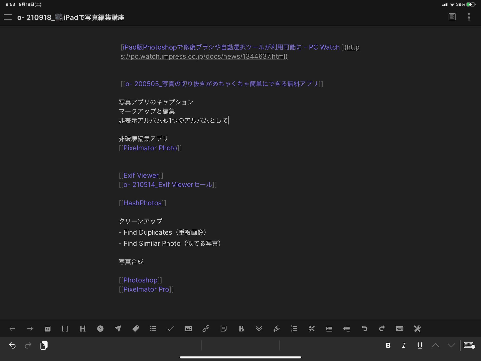Follow the Pixelmator Pro link
The width and height of the screenshot is (481, 361).
point(146,289)
